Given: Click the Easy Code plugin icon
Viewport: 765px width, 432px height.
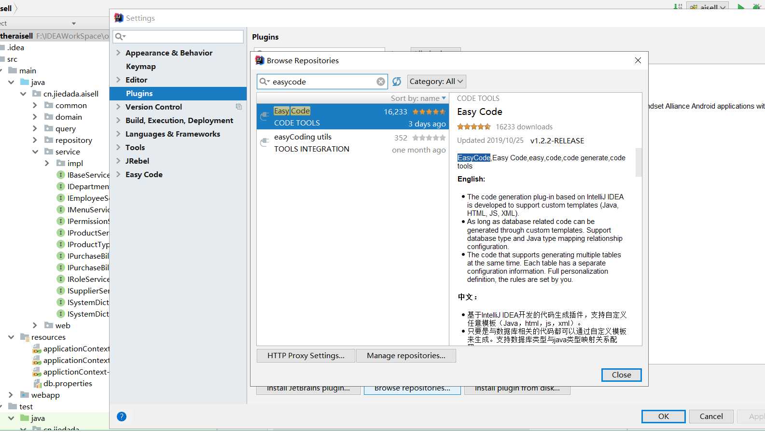Looking at the screenshot, I should pos(264,116).
